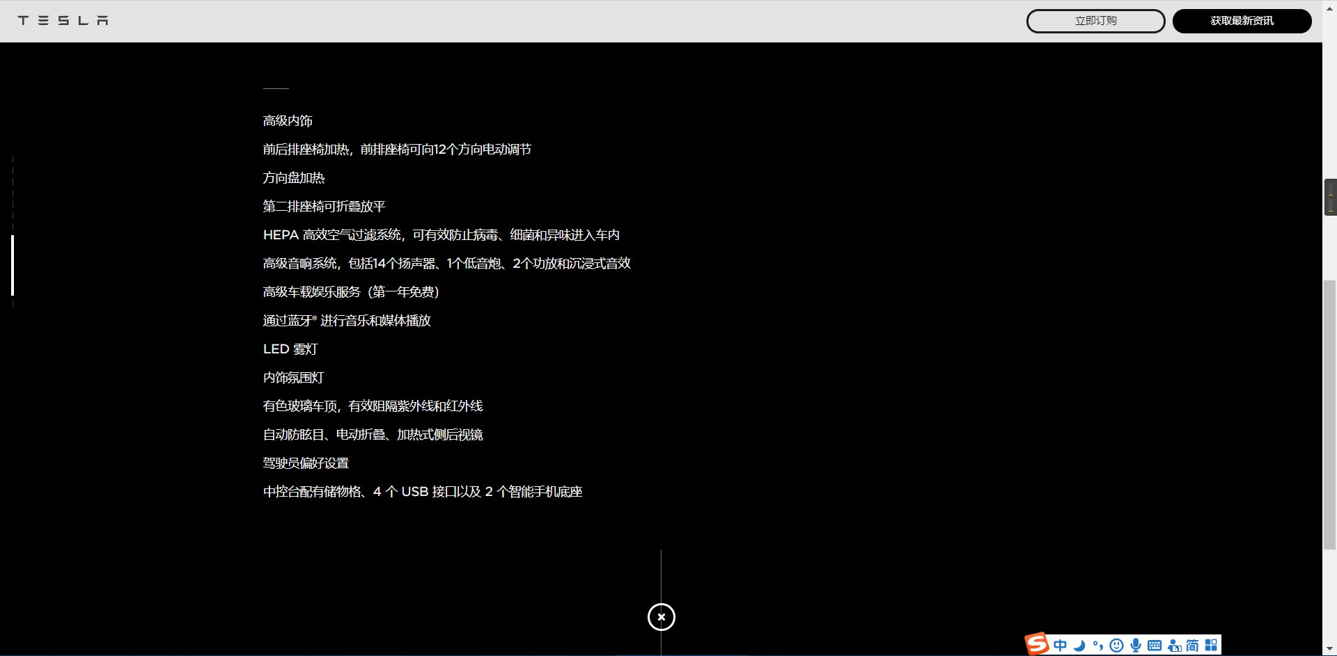Image resolution: width=1337 pixels, height=656 pixels.
Task: Toggle the punctuation mode icon in the IME bar
Action: click(x=1097, y=646)
